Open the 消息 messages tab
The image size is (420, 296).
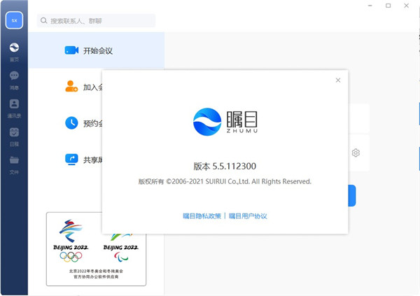click(14, 80)
